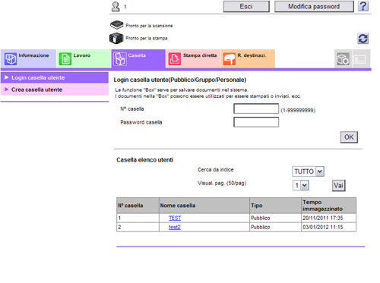Click the user account icon
This screenshot has height=283, width=380.
[116, 7]
